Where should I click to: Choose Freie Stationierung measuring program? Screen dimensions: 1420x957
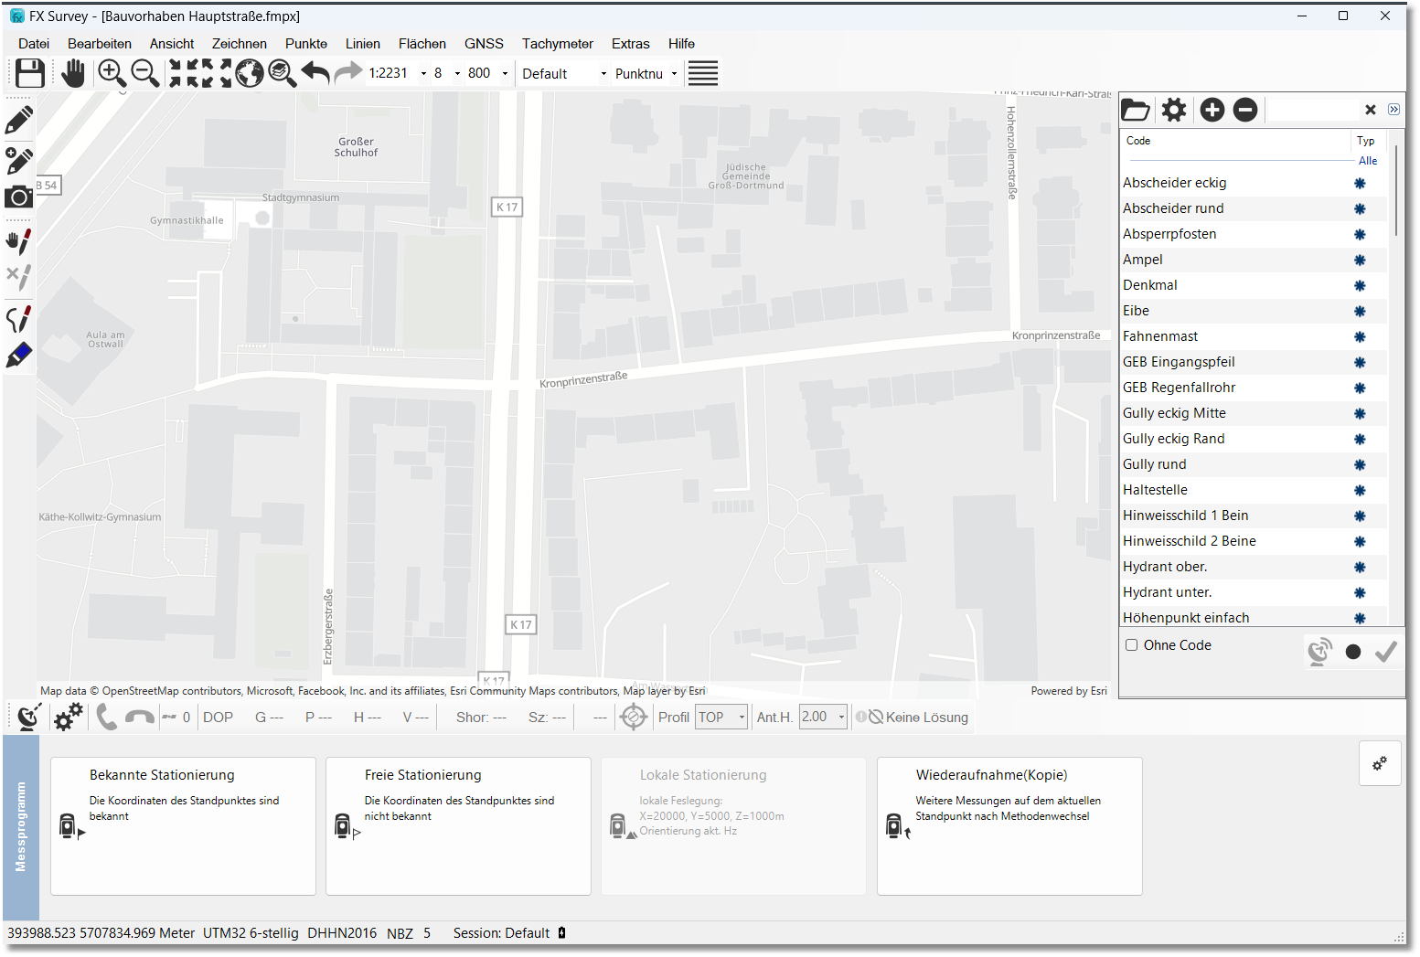coord(458,825)
